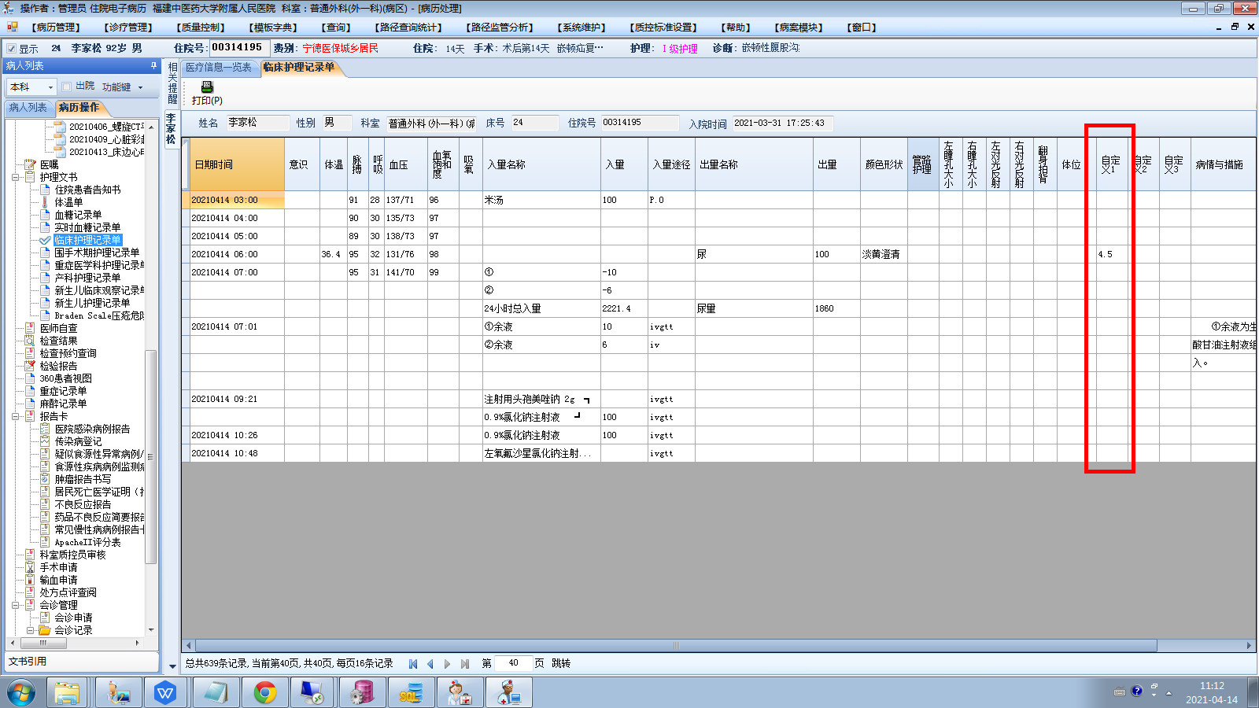Open the SQL database tool in taskbar

tap(410, 693)
